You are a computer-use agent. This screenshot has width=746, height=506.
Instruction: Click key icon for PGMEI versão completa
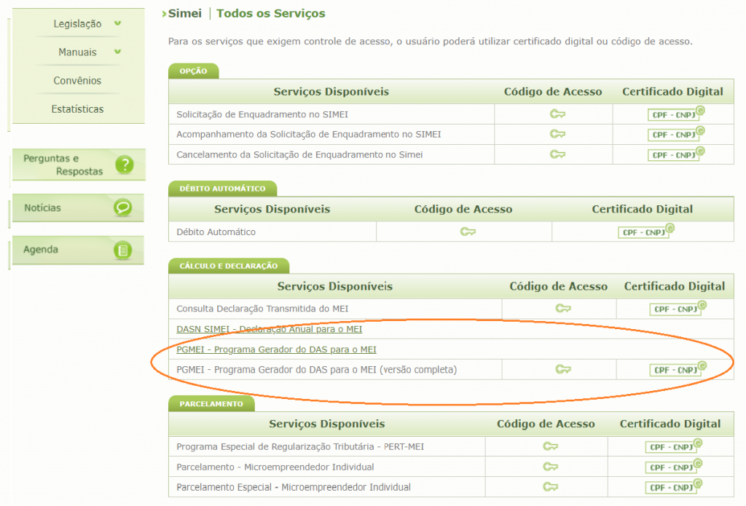coord(563,370)
